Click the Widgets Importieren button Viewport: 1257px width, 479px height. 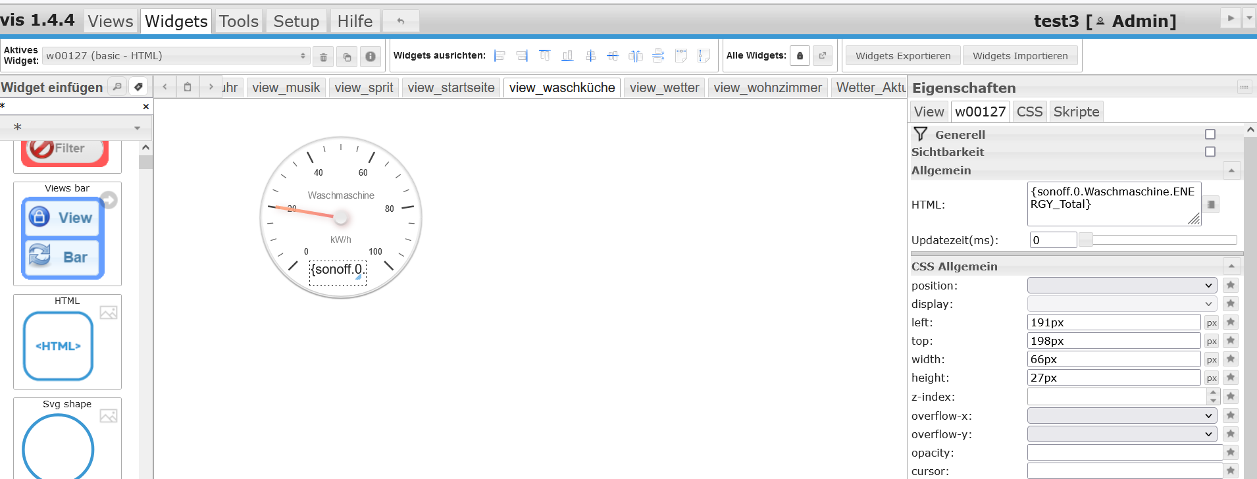tap(1020, 56)
